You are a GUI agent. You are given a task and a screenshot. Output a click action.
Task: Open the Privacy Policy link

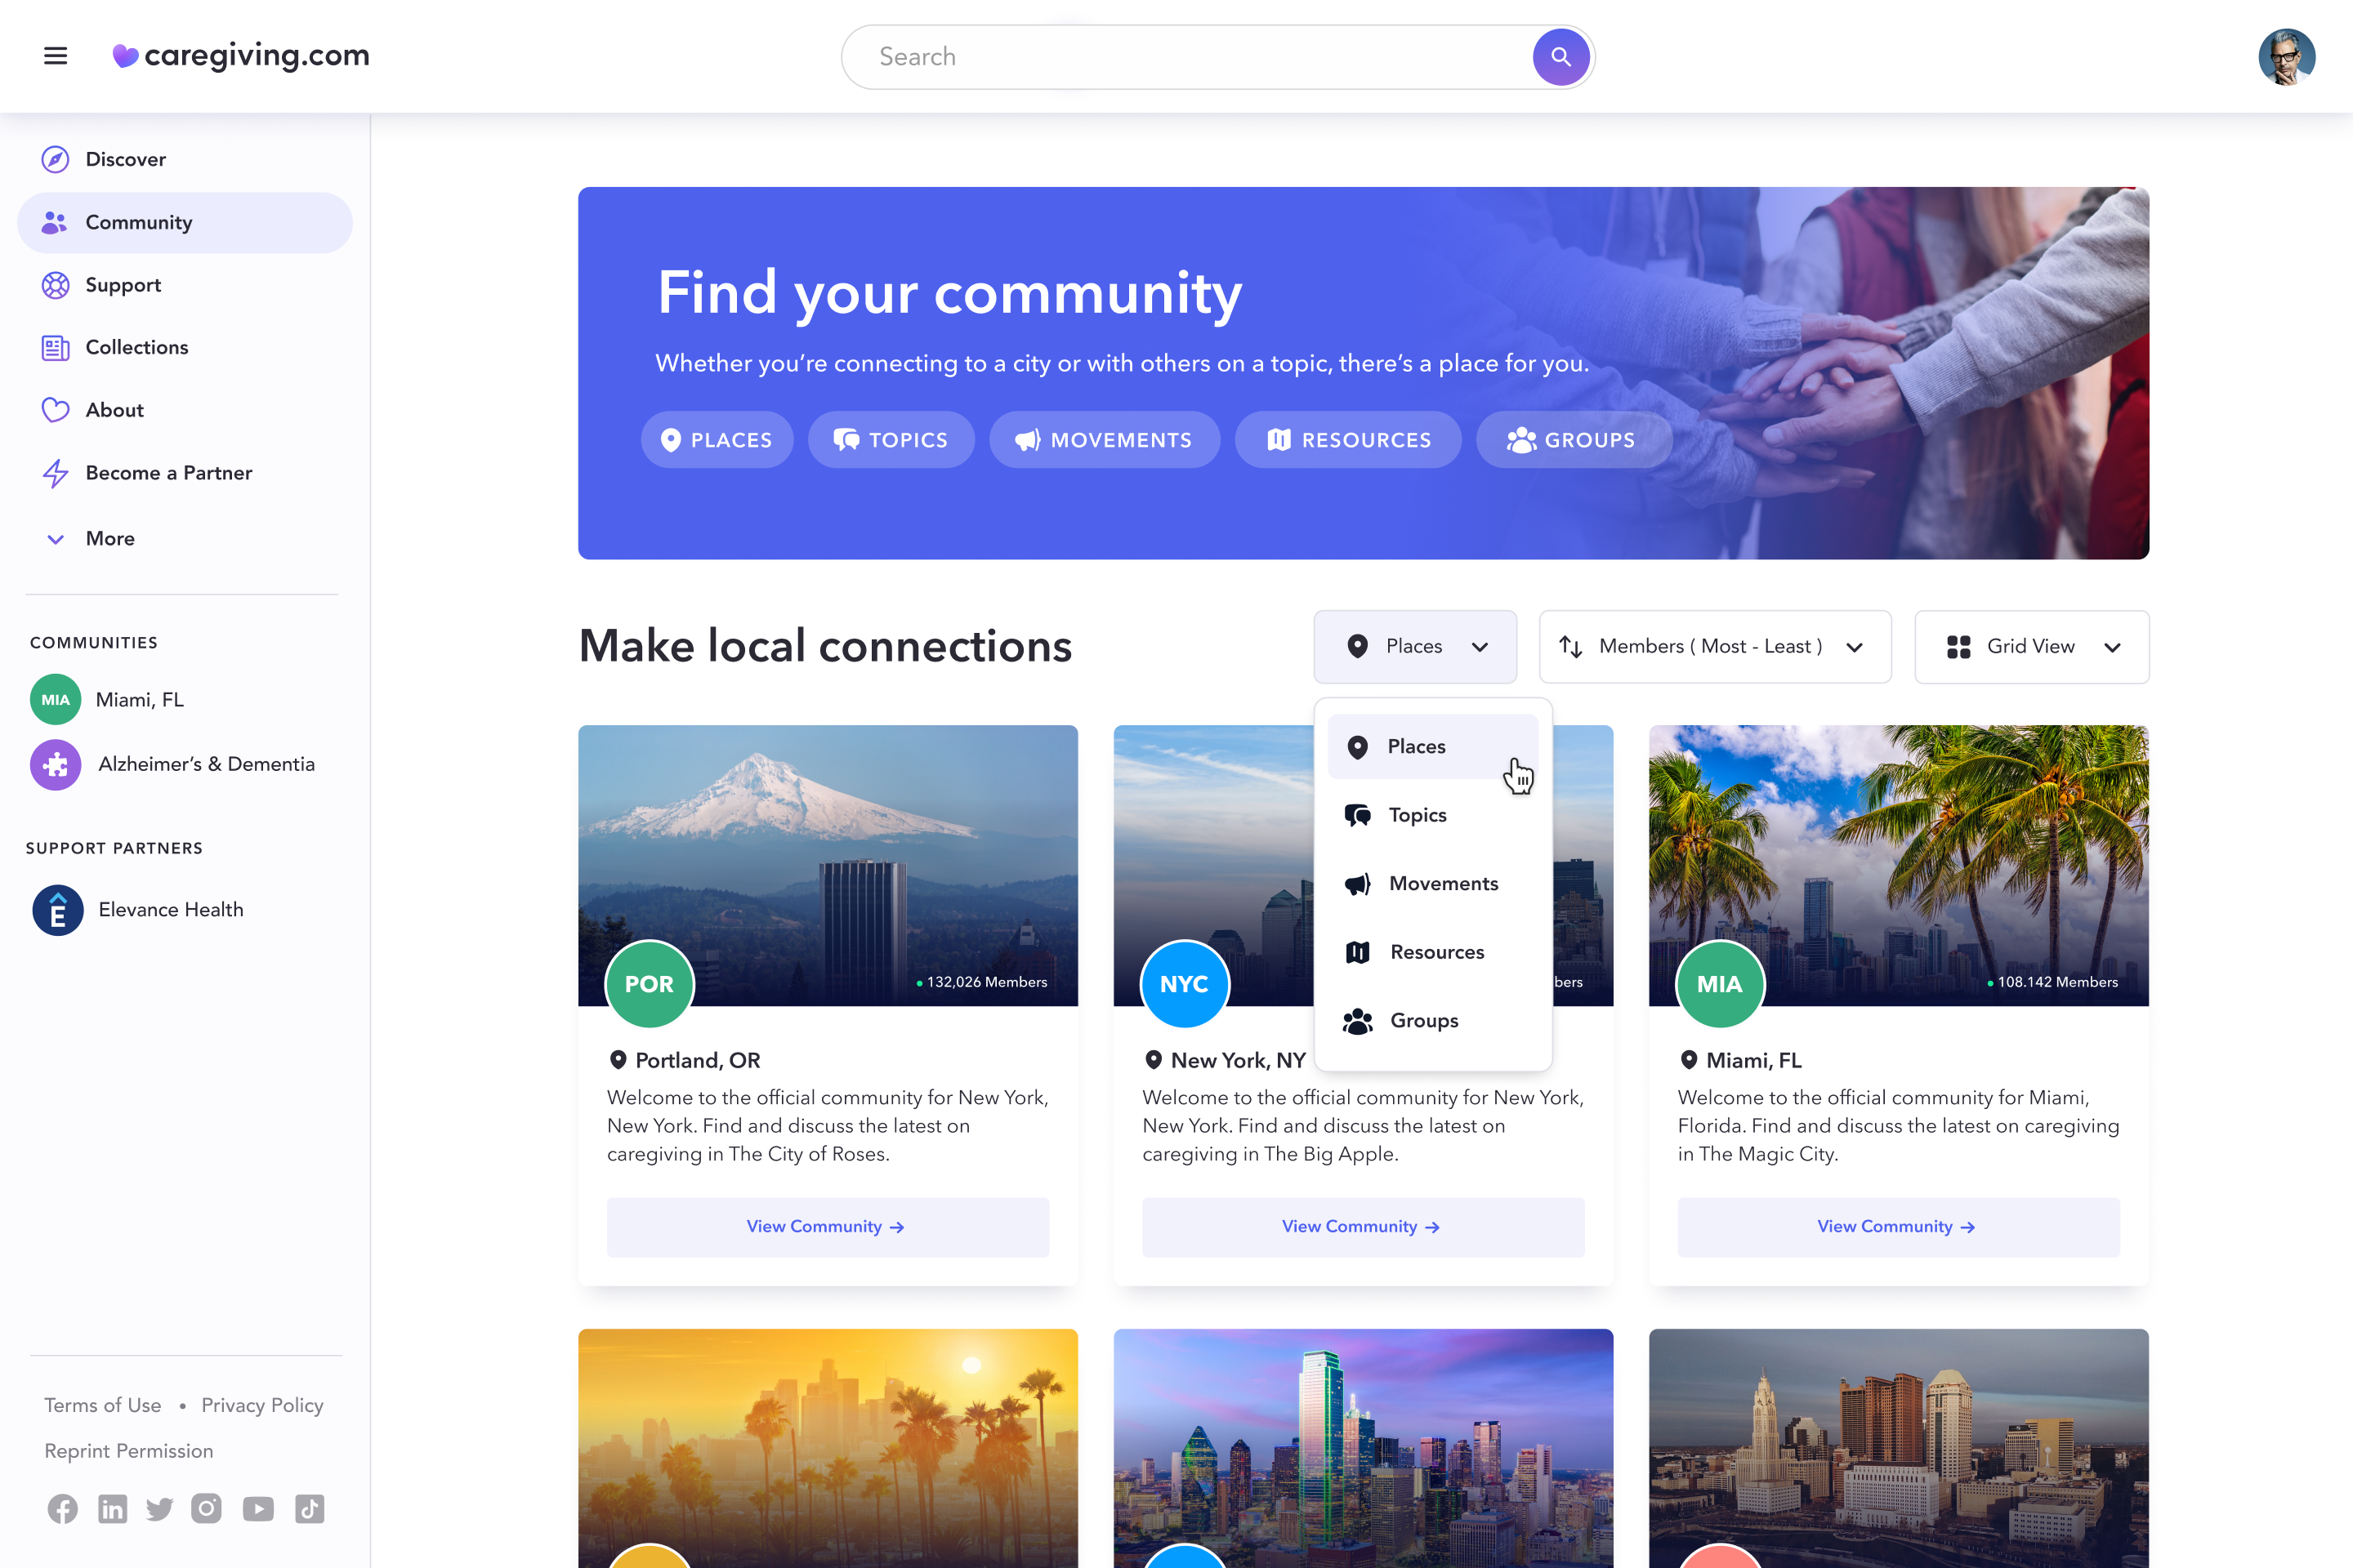coord(262,1406)
